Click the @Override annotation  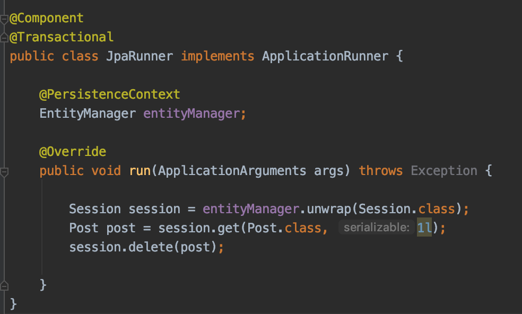pyautogui.click(x=73, y=152)
